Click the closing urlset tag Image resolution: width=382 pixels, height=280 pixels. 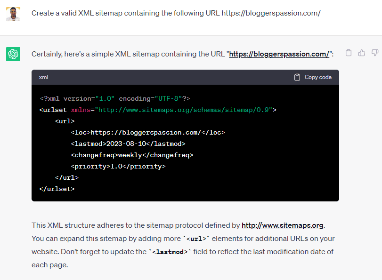[57, 189]
